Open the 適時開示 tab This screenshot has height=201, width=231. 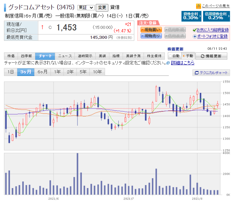(x=85, y=56)
